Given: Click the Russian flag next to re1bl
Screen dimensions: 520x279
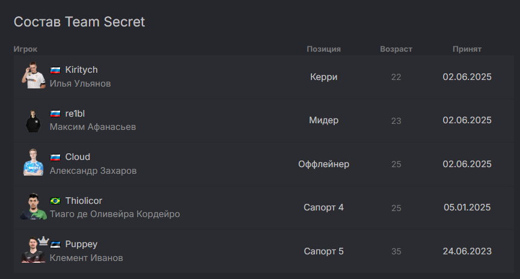Looking at the screenshot, I should (55, 114).
